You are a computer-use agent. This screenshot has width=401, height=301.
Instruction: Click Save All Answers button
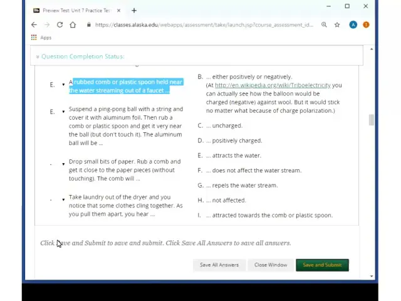(x=219, y=265)
